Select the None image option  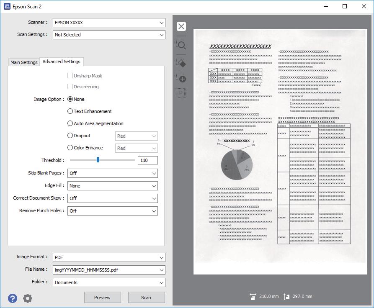point(70,99)
